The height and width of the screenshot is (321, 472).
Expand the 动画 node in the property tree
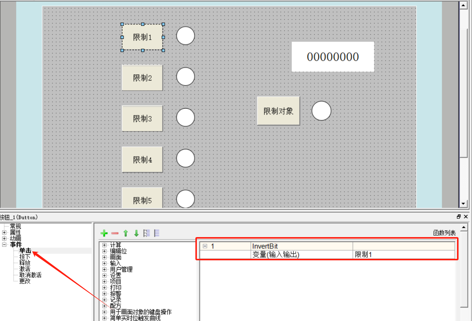pyautogui.click(x=4, y=239)
